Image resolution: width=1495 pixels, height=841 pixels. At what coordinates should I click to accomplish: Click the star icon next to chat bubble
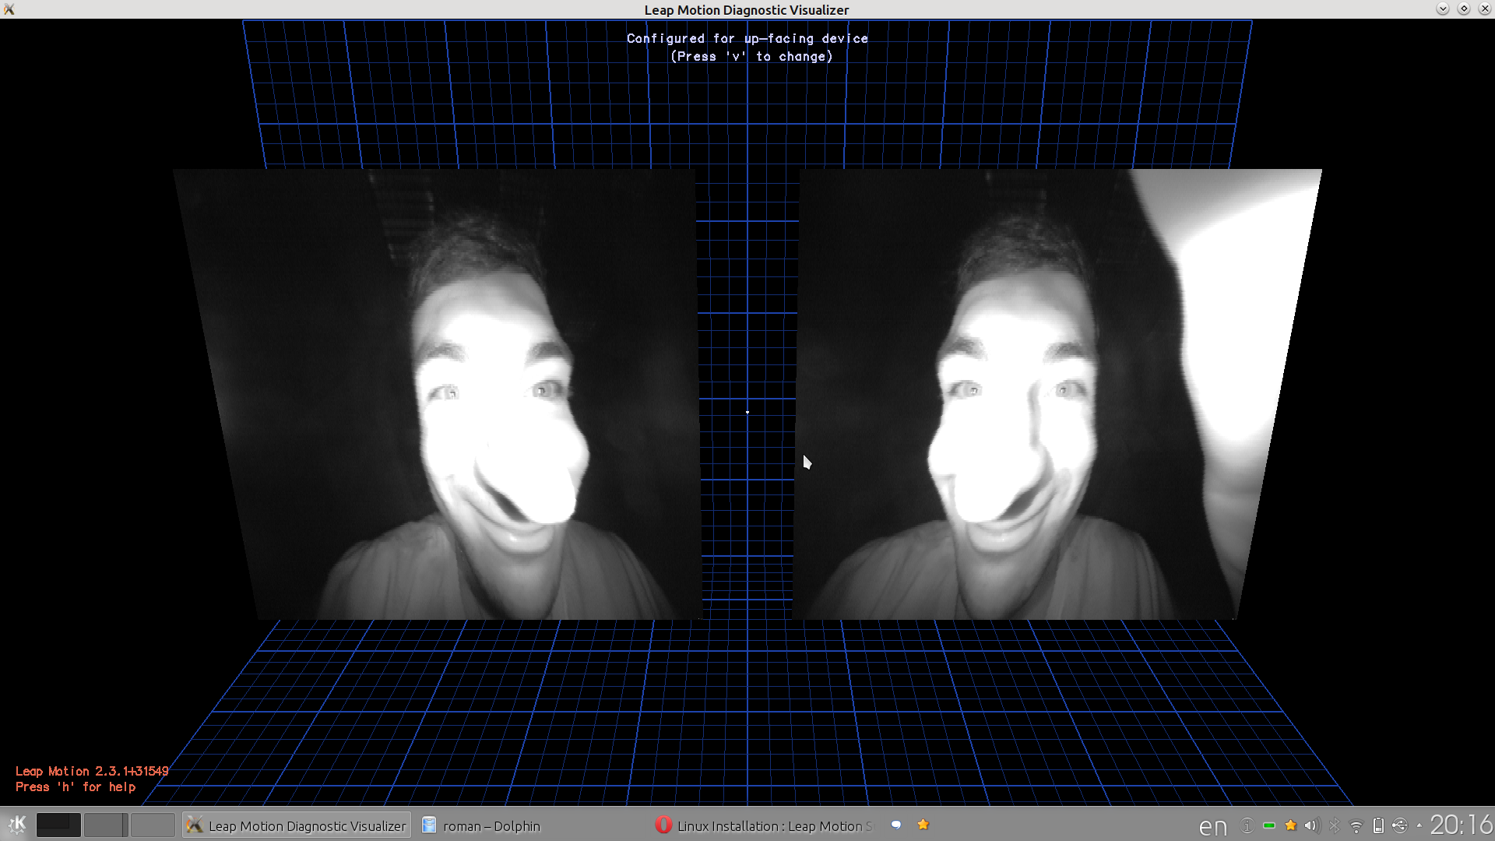pyautogui.click(x=923, y=825)
